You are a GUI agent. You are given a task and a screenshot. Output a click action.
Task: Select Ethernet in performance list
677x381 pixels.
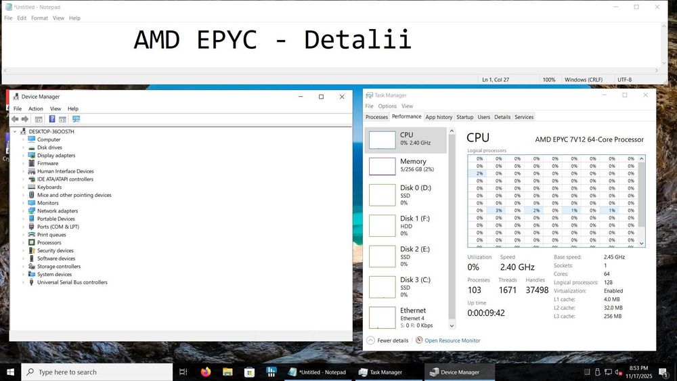click(406, 317)
